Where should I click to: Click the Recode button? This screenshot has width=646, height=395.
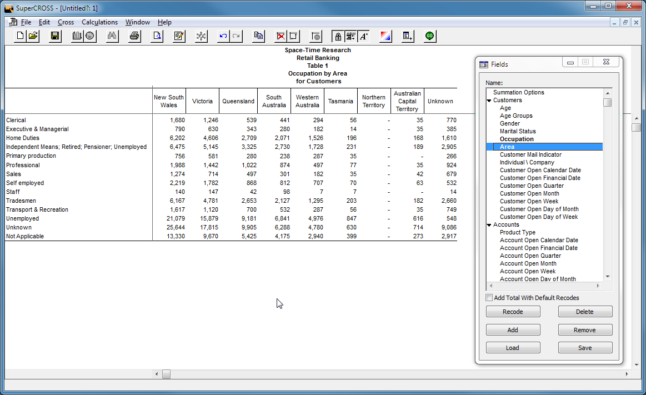(513, 312)
